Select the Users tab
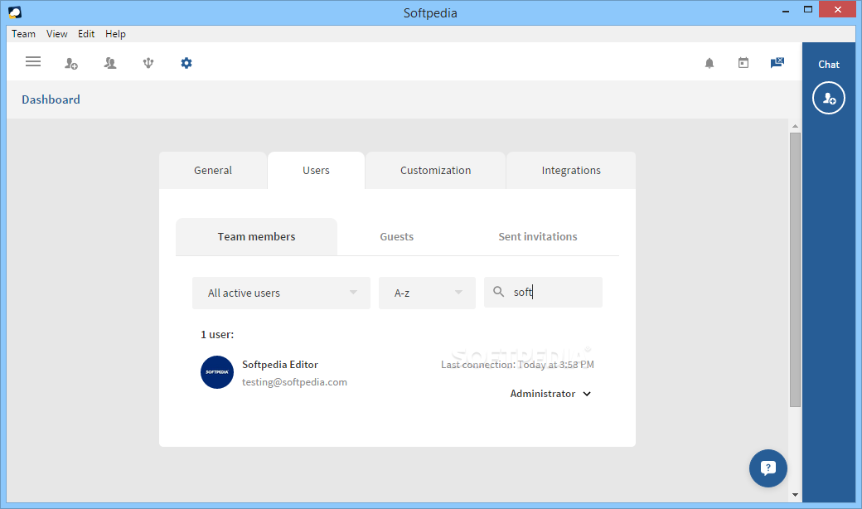This screenshot has width=862, height=509. [316, 171]
